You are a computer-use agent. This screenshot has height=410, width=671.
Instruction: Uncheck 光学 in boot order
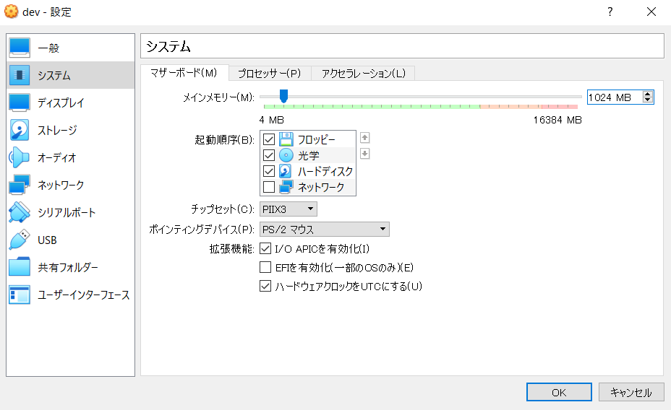[269, 155]
